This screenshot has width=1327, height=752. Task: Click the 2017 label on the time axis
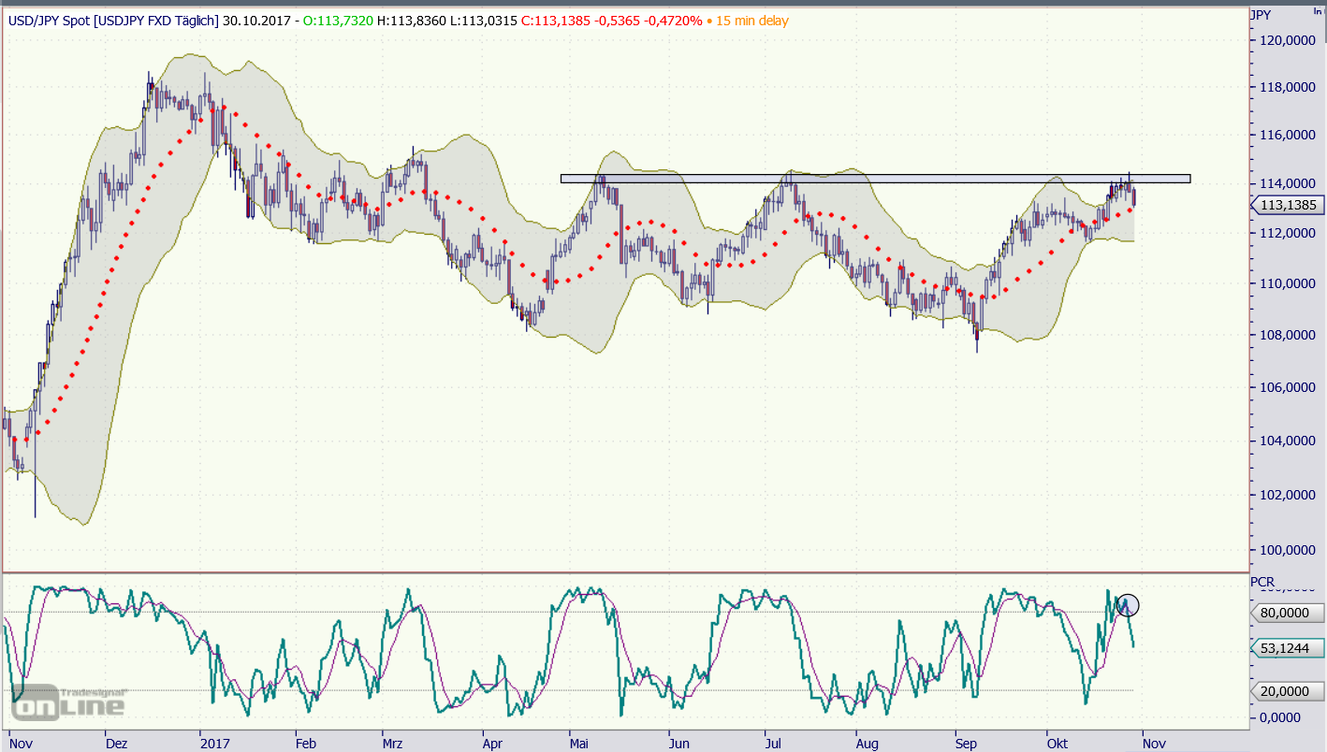215,744
